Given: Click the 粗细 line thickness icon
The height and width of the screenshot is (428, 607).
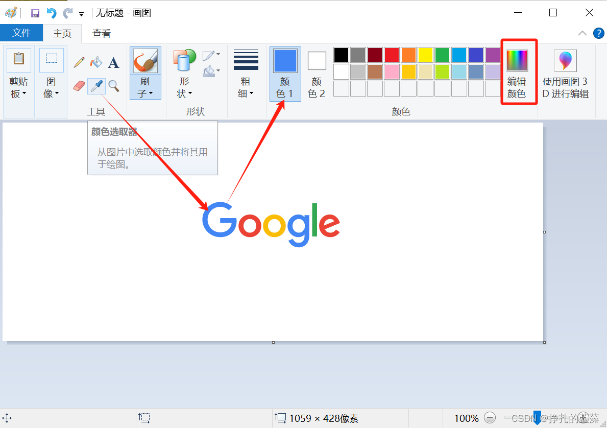Looking at the screenshot, I should (x=246, y=60).
